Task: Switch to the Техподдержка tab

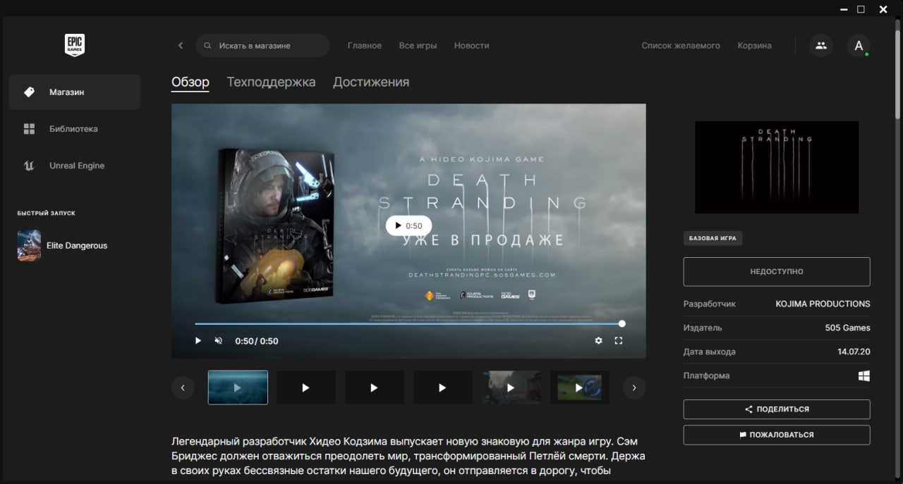Action: (x=271, y=82)
